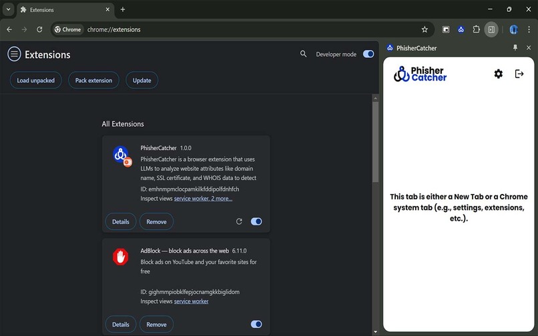Open PhisherCatcher settings gear
This screenshot has height=336, width=538.
[498, 74]
